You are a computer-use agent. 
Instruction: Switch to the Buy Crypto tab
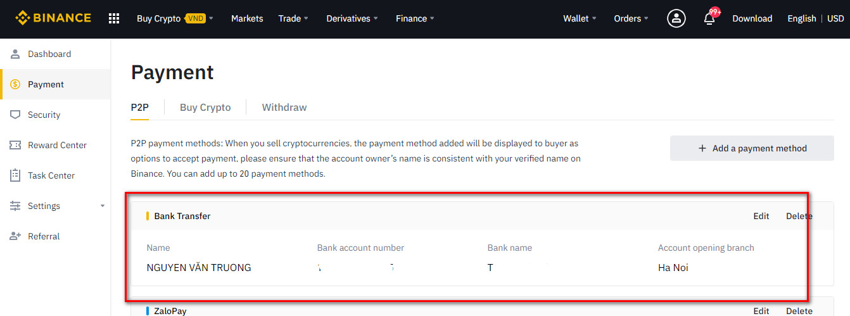pos(205,107)
